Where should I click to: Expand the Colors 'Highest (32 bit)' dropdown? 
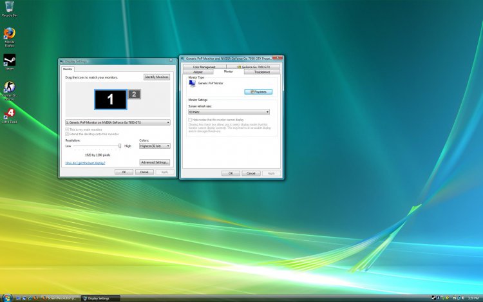coord(155,146)
